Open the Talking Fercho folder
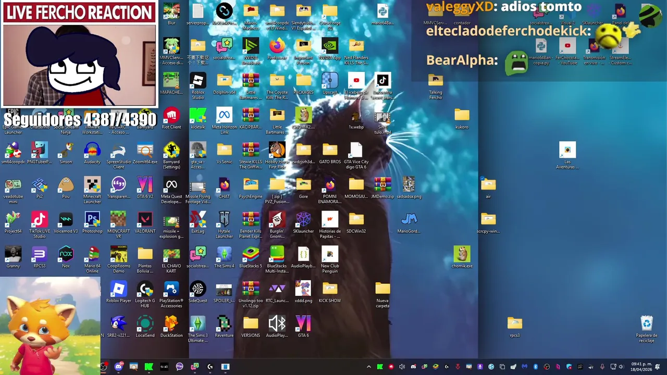This screenshot has height=375, width=667. click(x=436, y=86)
